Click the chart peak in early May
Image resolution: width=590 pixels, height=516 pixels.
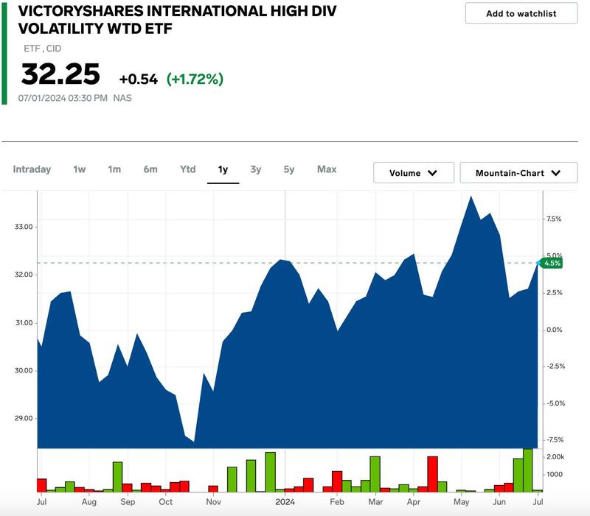pos(471,197)
